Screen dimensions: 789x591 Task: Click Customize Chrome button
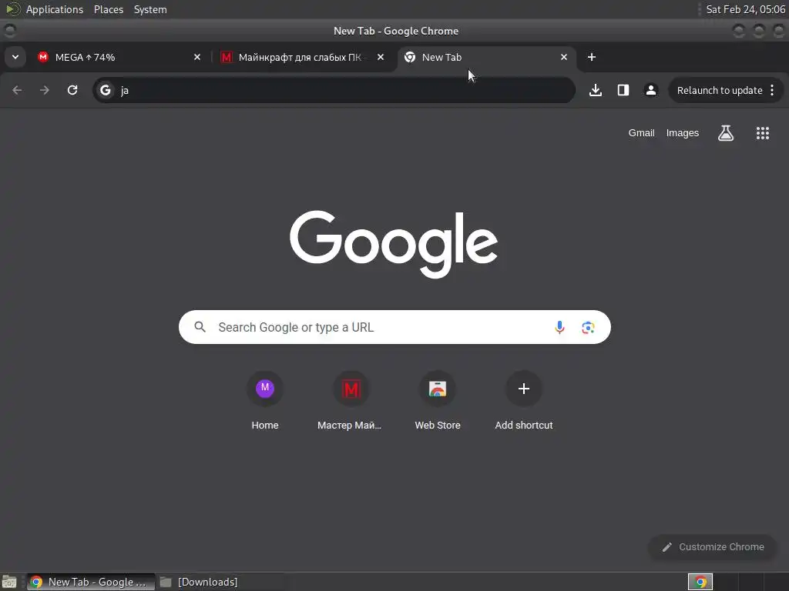tap(713, 547)
